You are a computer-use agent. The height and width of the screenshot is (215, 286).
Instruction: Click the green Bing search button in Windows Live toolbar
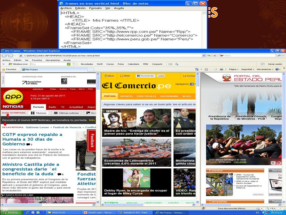pyautogui.click(x=69, y=64)
